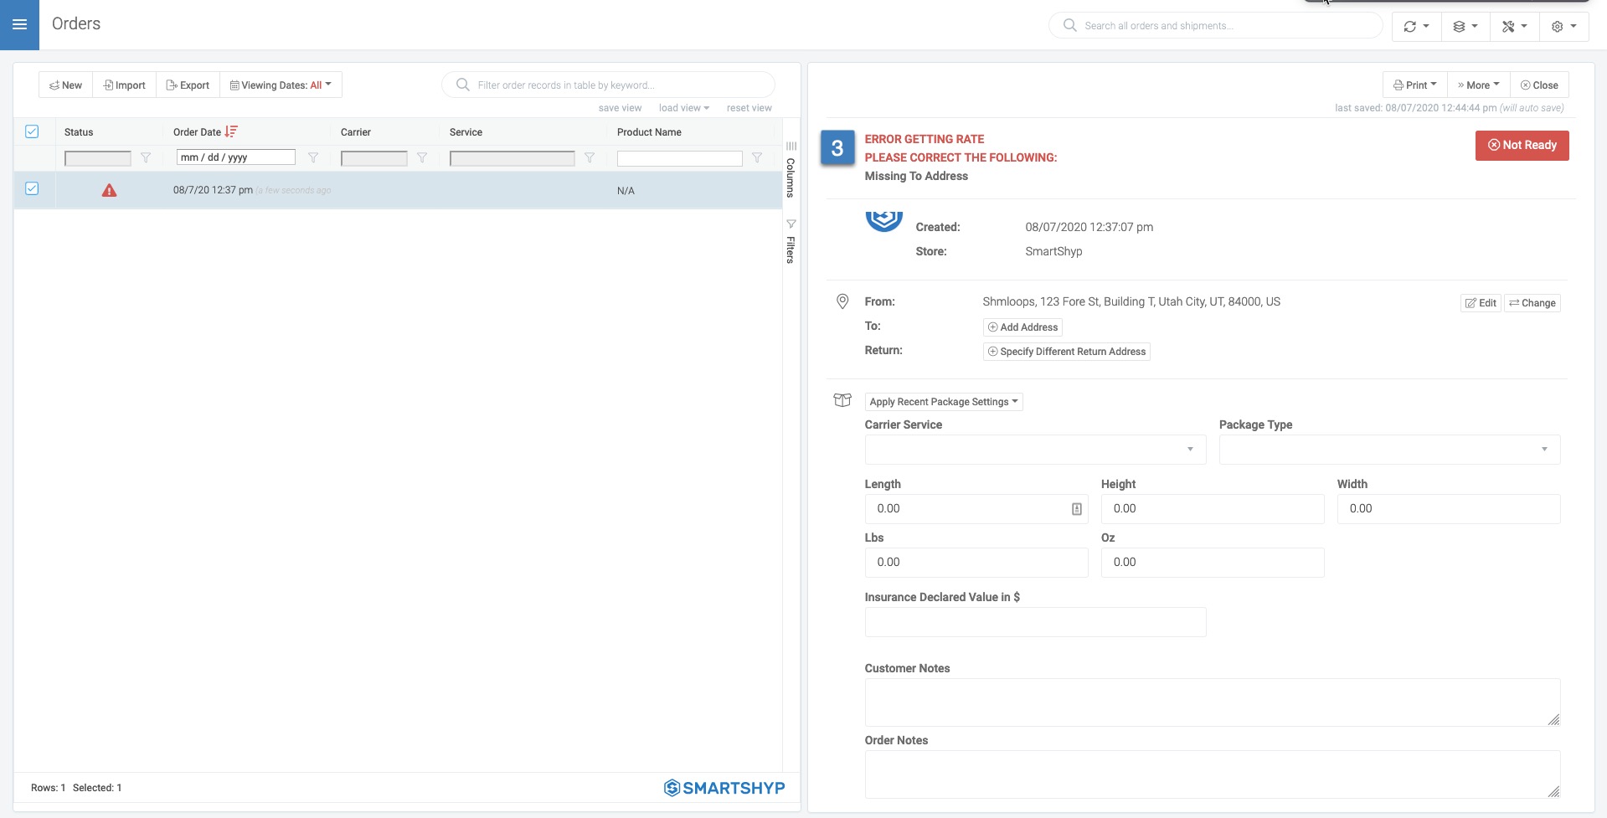Screen dimensions: 1607x818
Task: Click the Height input field
Action: click(1213, 509)
